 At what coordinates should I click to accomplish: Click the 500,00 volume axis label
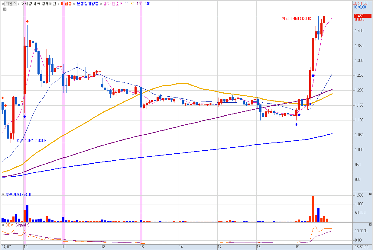tap(360, 213)
